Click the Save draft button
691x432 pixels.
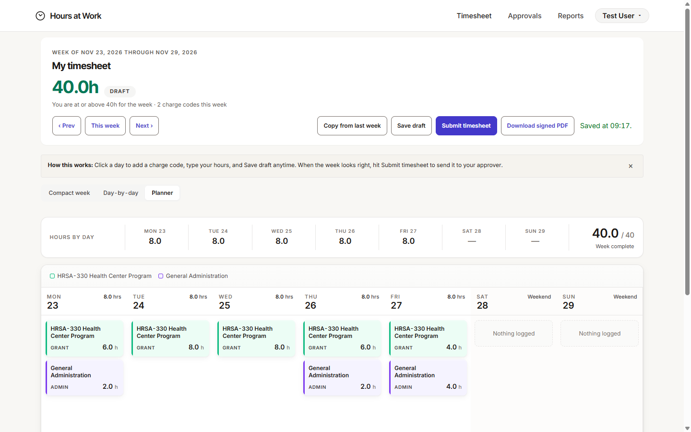coord(411,126)
